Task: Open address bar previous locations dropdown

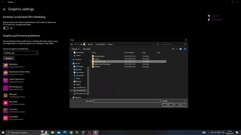Action: click(153, 44)
